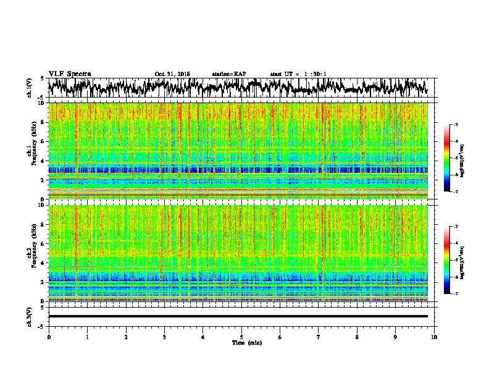
Task: Click the time axis tick label "1"
Action: 87,337
